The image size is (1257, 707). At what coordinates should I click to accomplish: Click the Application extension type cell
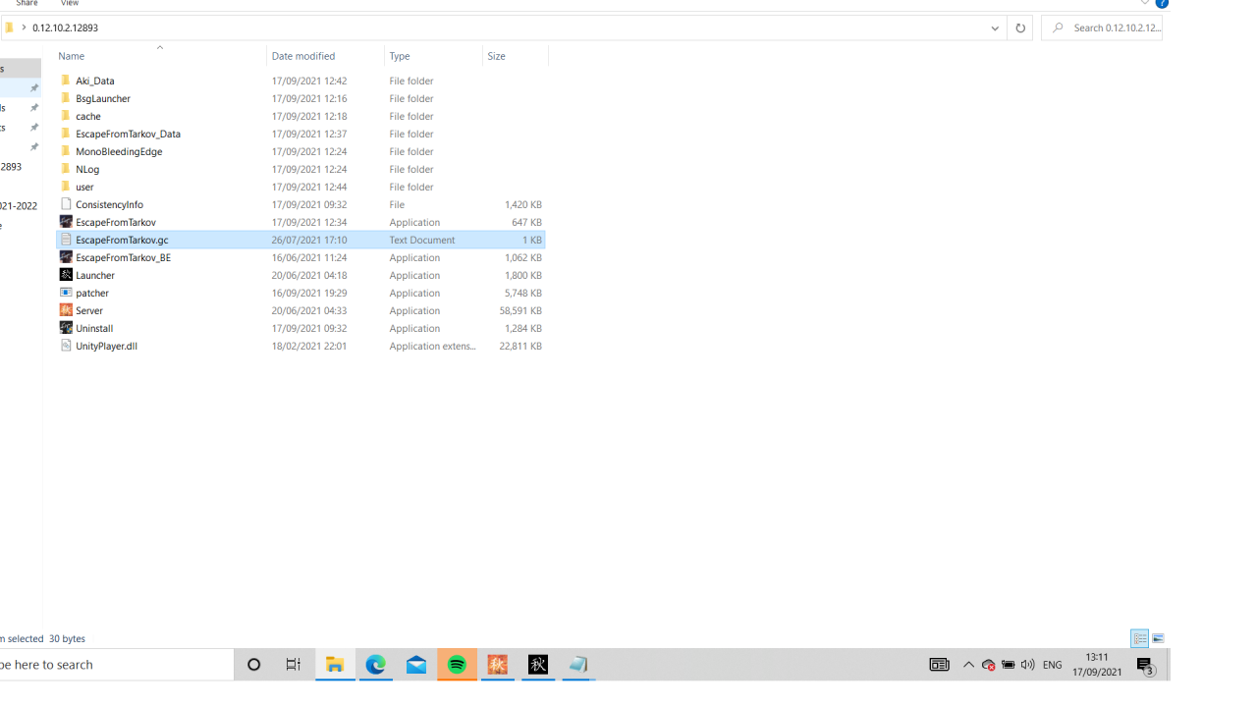coord(432,346)
